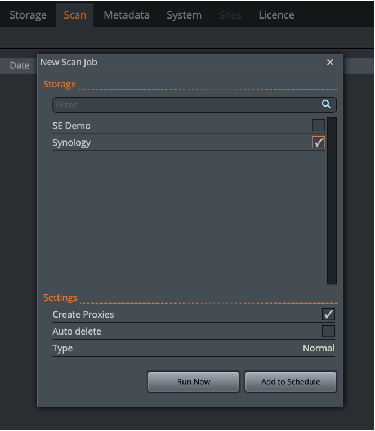Click the Auto delete setting label
Viewport: 375px width, 431px height.
pyautogui.click(x=77, y=331)
